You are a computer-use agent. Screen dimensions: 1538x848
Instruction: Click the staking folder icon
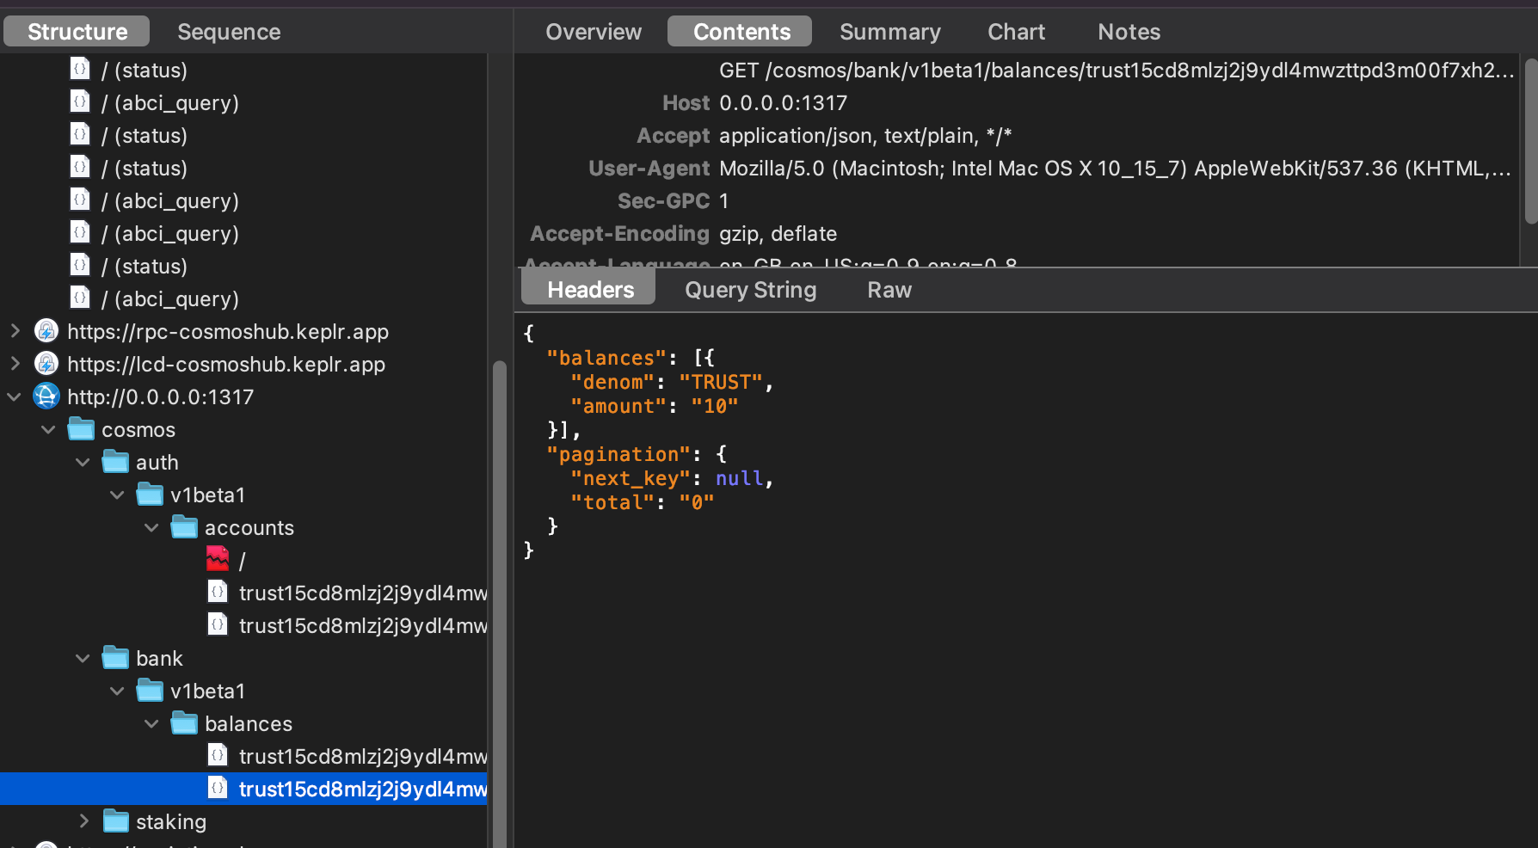point(115,820)
